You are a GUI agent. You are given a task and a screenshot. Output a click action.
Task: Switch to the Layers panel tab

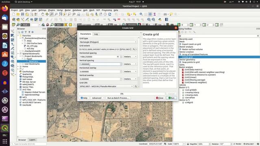click(32, 140)
